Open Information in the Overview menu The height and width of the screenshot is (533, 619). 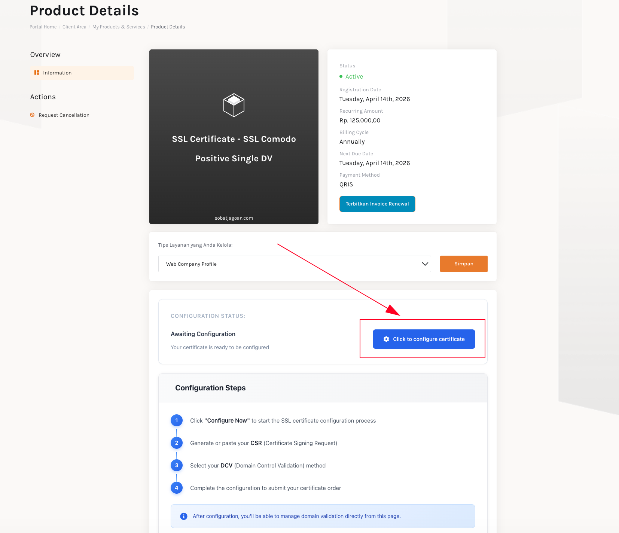[x=57, y=73]
